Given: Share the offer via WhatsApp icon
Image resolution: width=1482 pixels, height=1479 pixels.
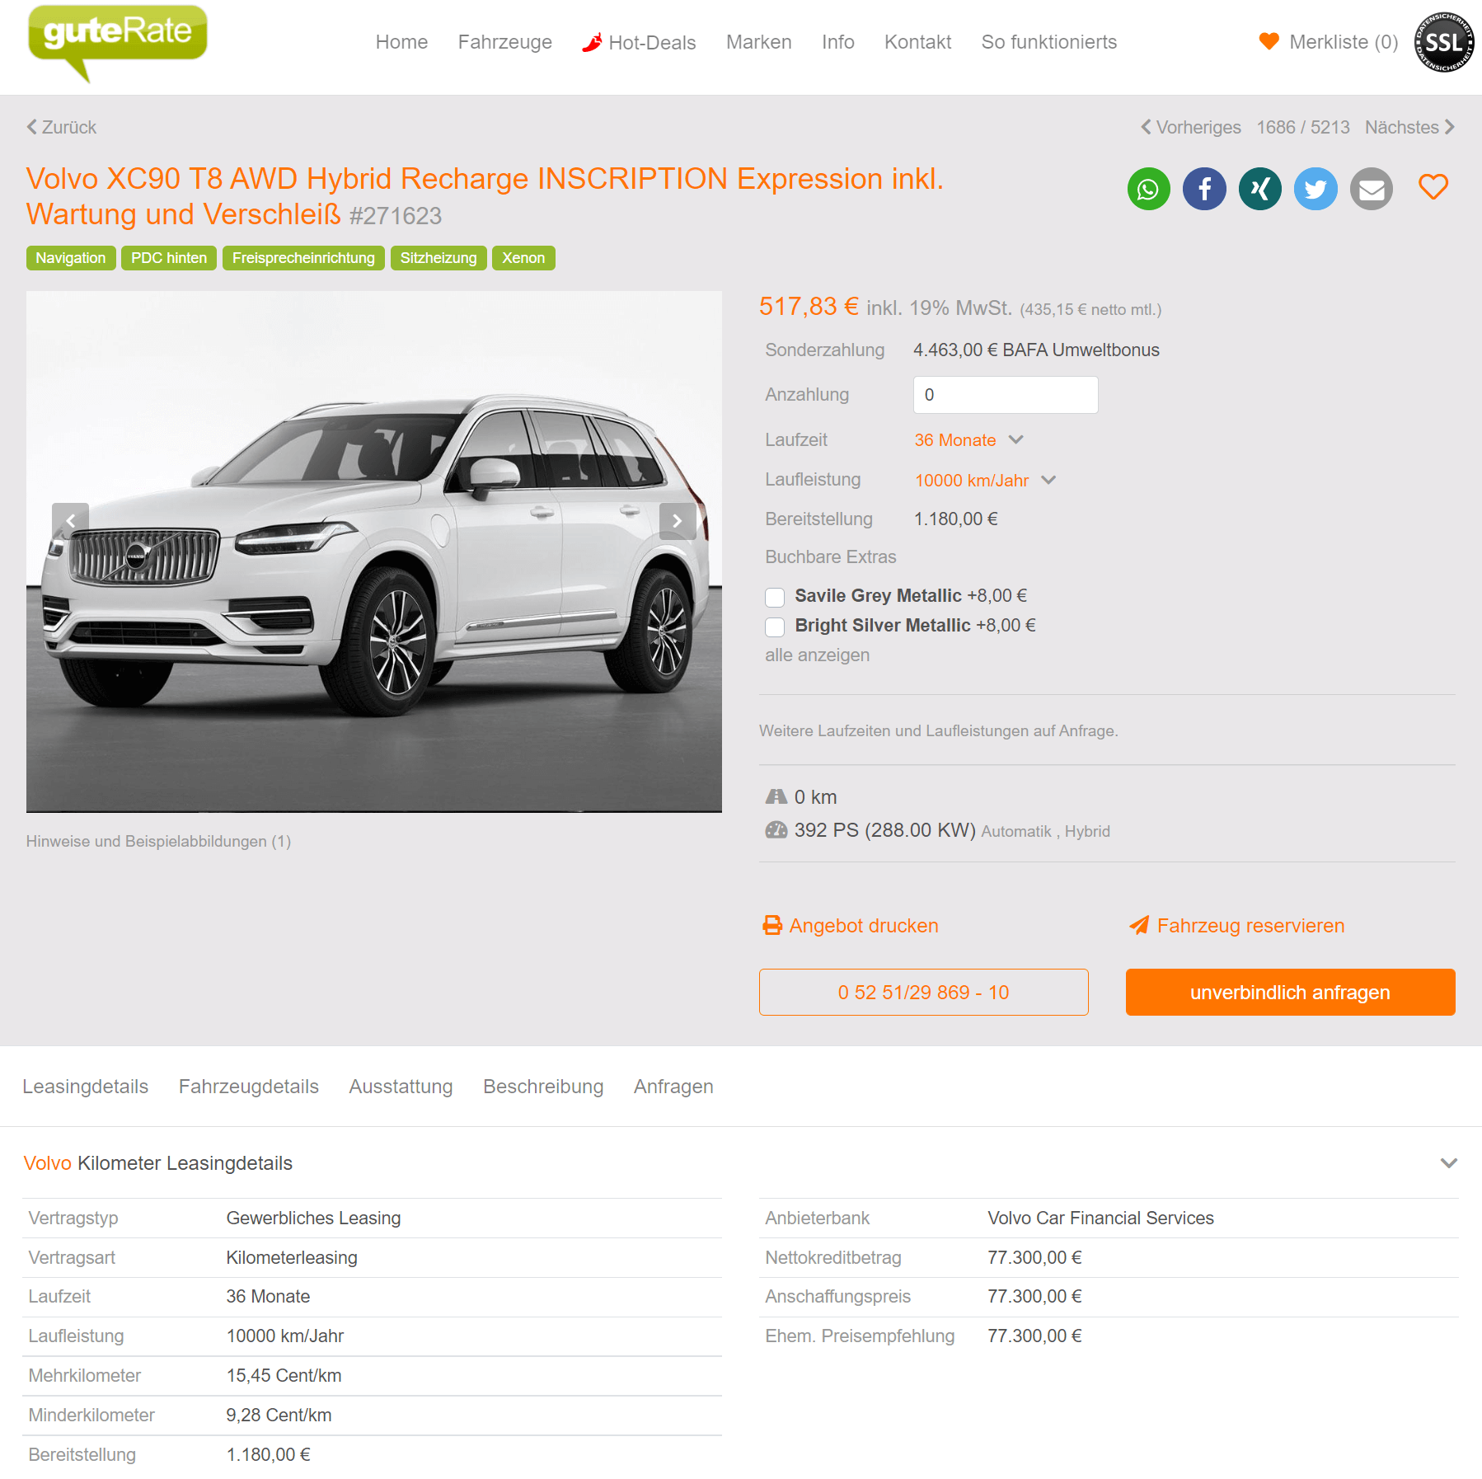Looking at the screenshot, I should (x=1148, y=189).
